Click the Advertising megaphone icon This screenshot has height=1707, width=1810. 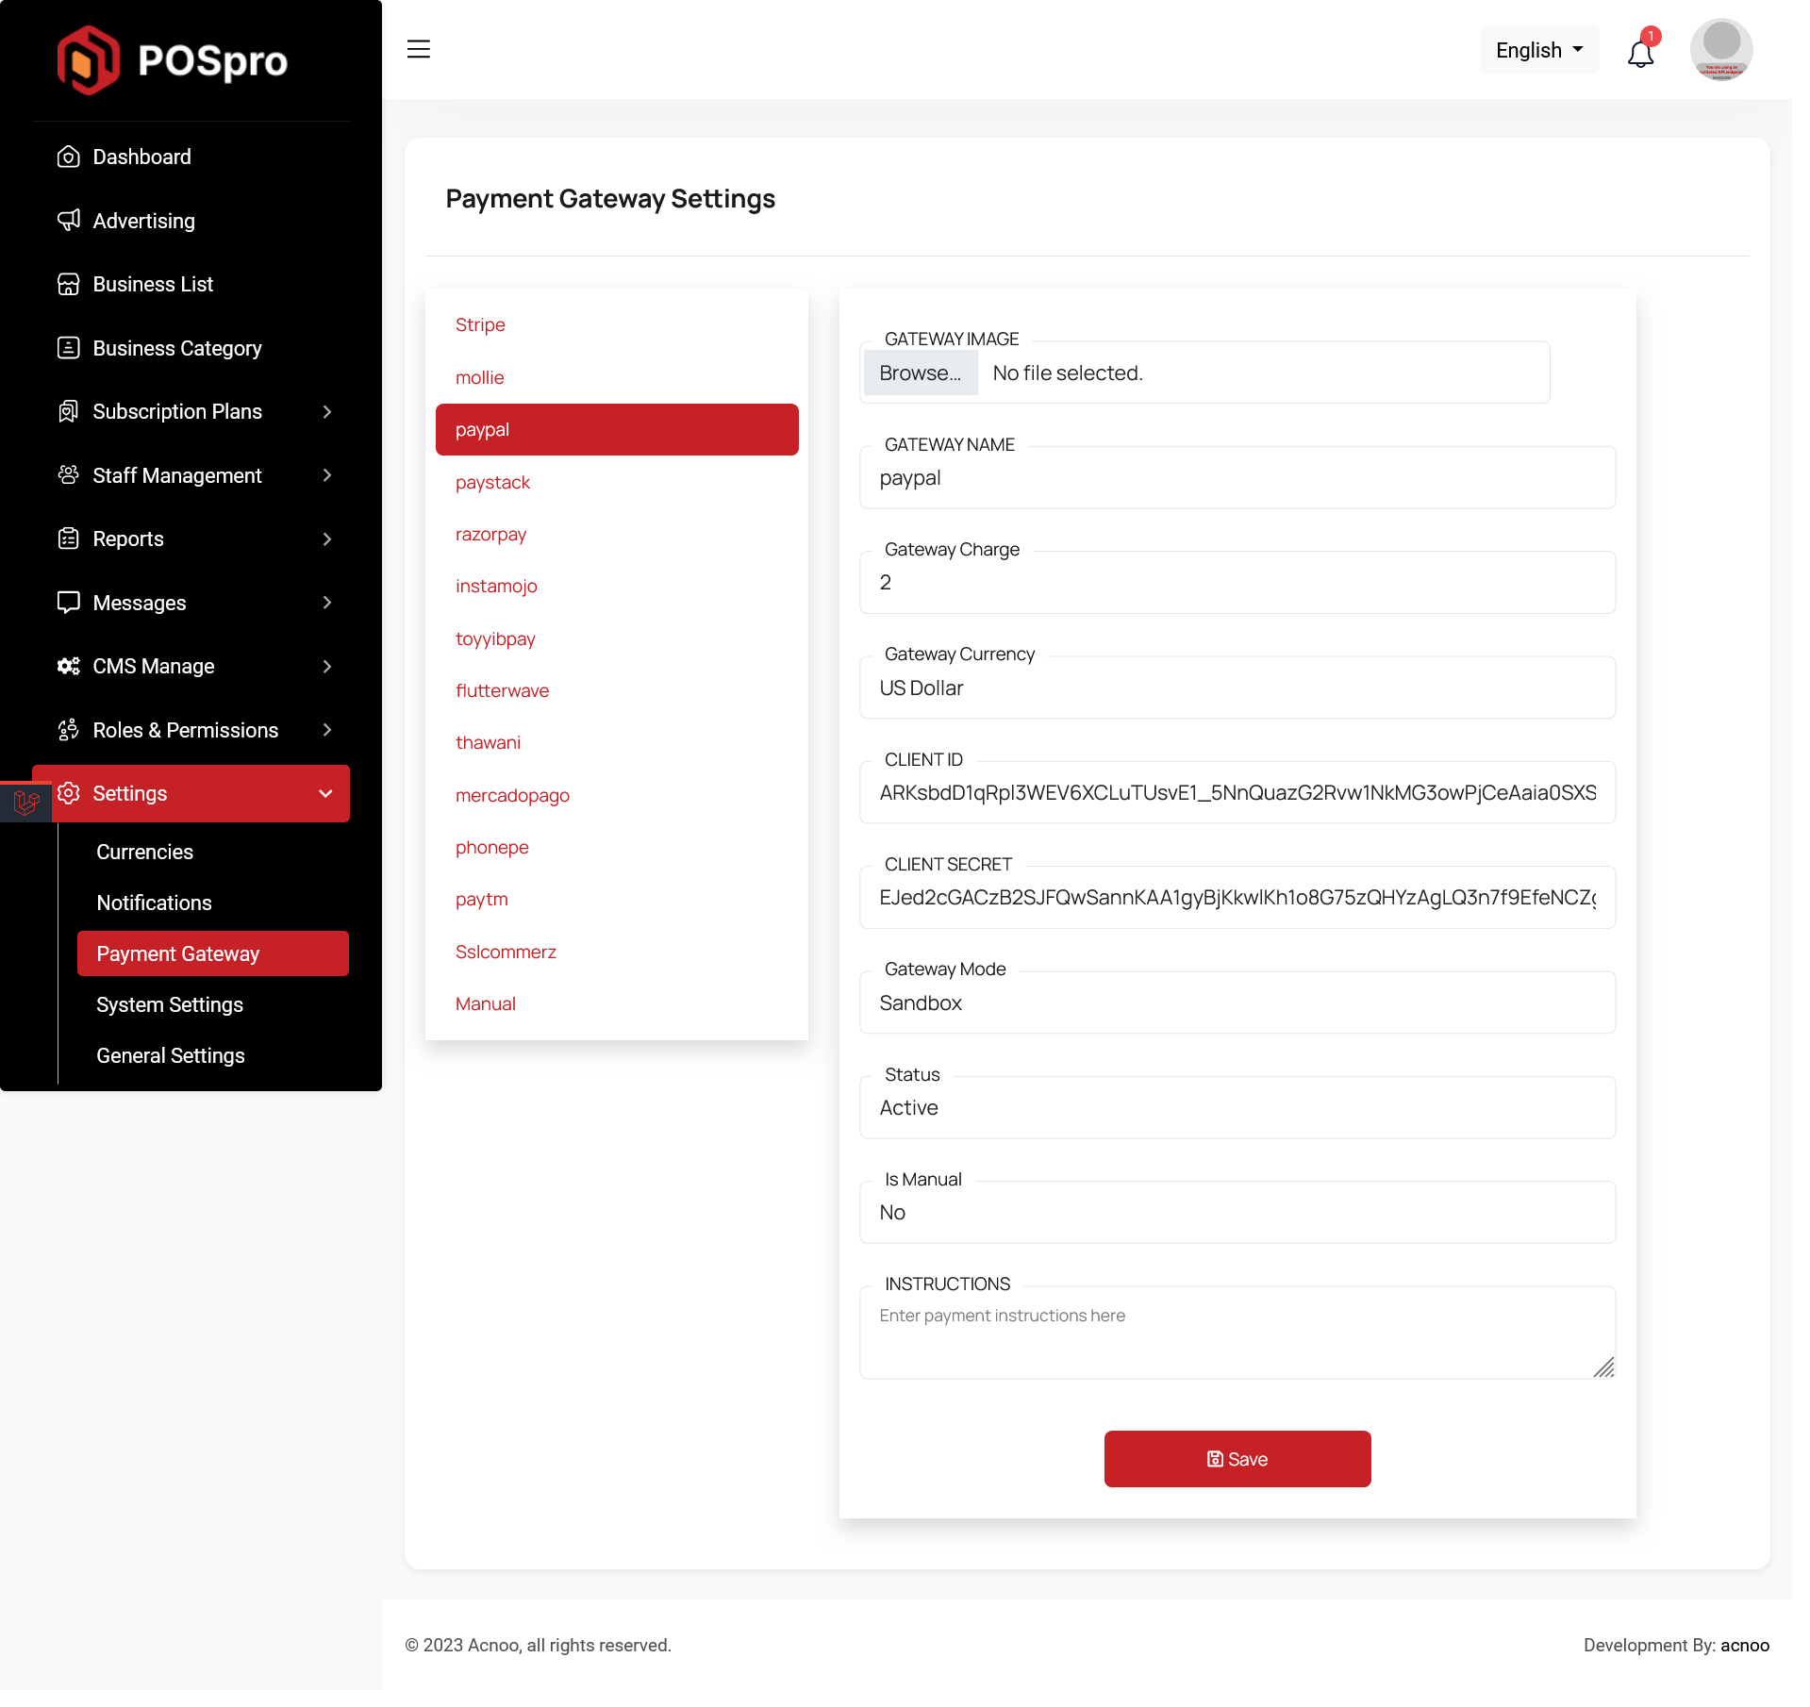coord(68,221)
